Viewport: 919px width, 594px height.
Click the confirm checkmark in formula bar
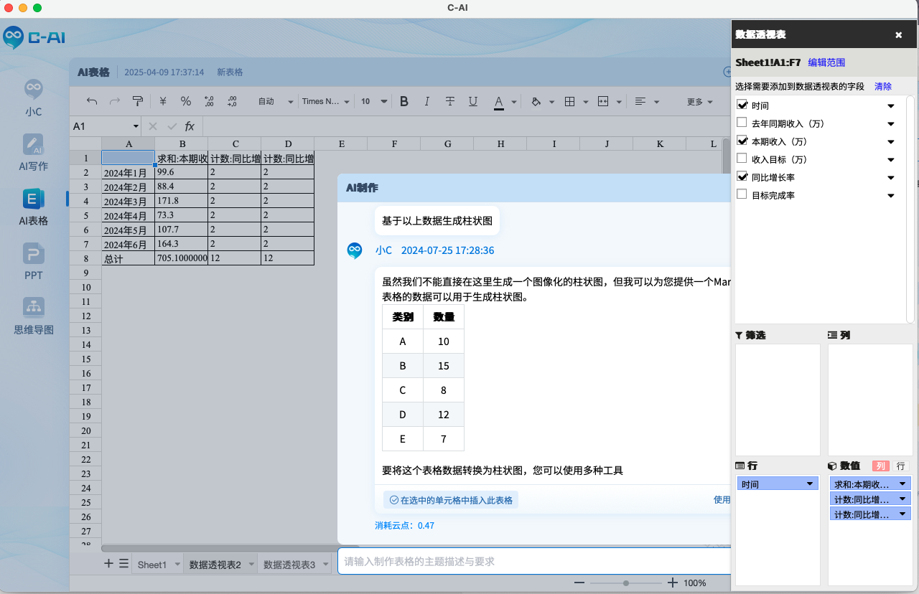coord(172,126)
